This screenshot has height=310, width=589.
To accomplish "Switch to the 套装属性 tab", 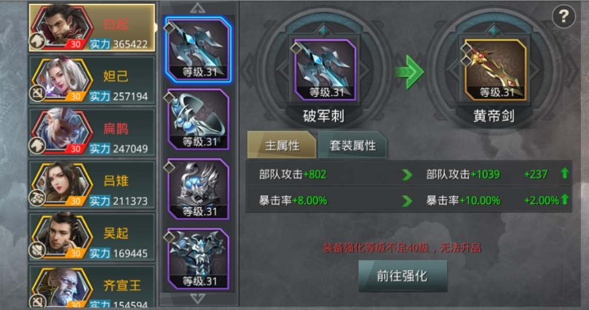I will coord(353,145).
